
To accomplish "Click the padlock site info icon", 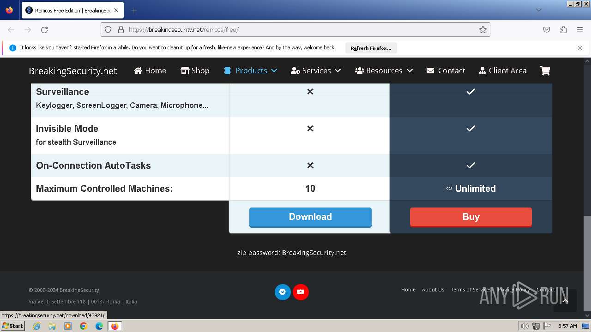I will (x=121, y=30).
